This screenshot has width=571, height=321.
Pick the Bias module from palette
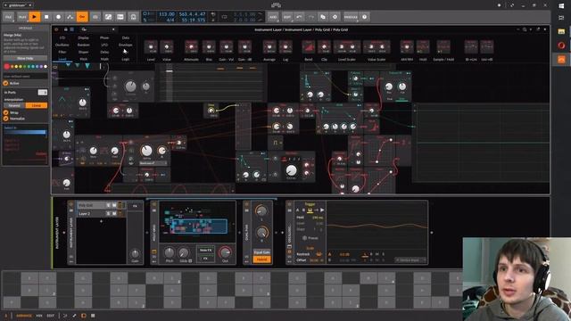click(x=209, y=50)
